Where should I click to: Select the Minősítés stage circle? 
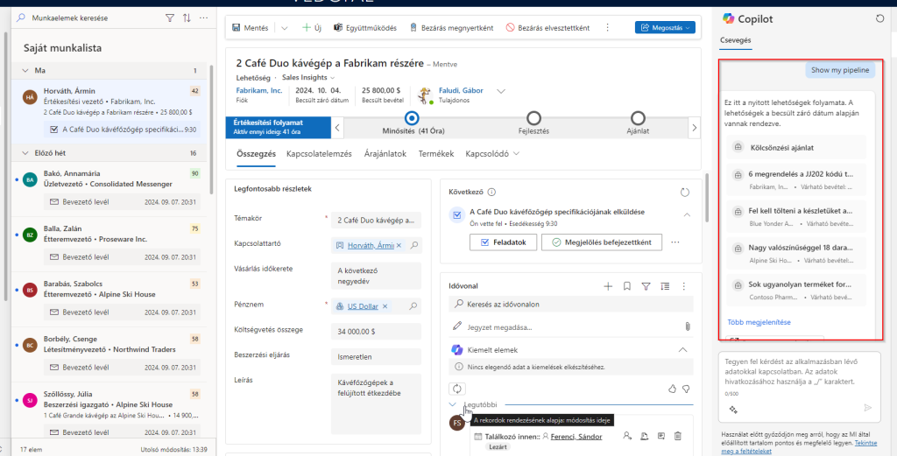[x=412, y=118]
